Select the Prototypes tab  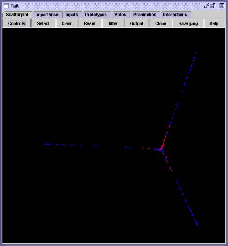tap(96, 15)
